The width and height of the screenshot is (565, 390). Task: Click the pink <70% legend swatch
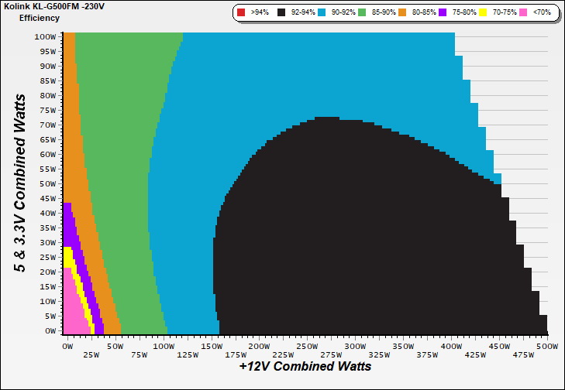point(520,13)
